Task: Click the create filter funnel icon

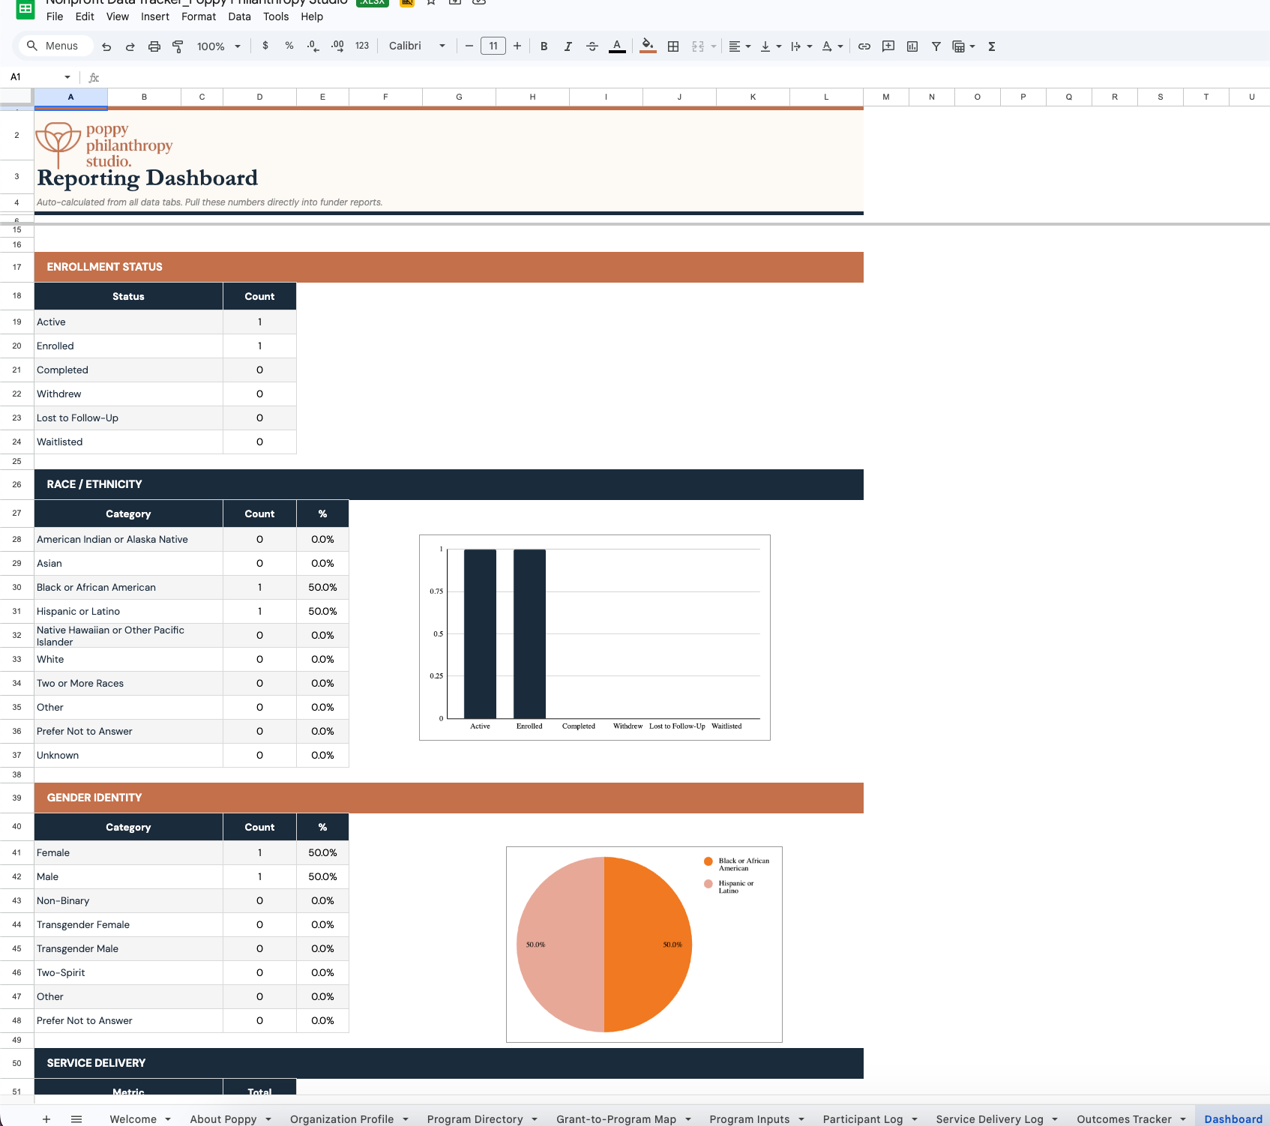Action: pos(936,46)
